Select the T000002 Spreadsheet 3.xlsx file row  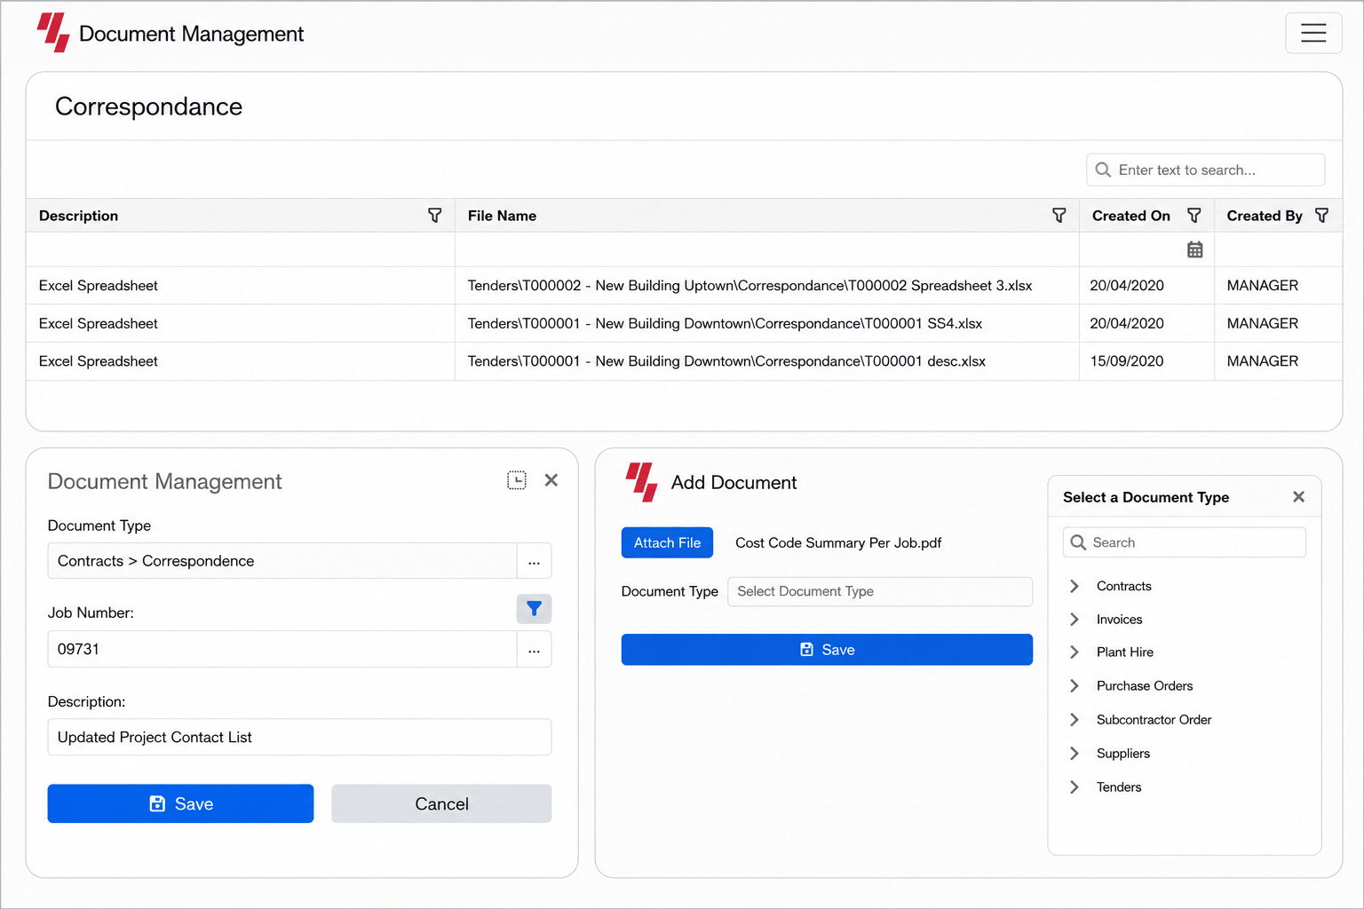pyautogui.click(x=684, y=286)
